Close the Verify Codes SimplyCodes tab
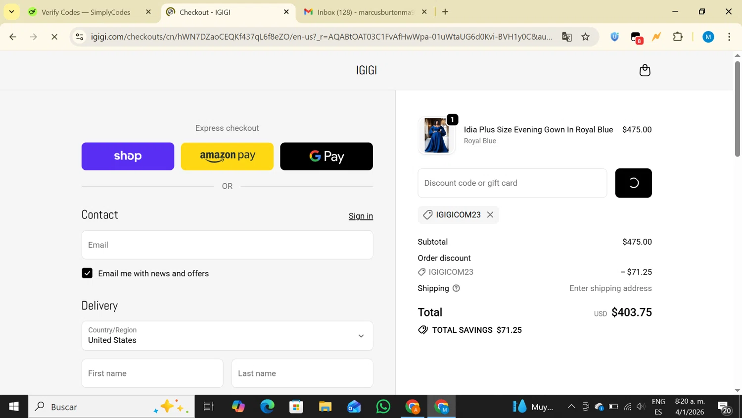This screenshot has height=418, width=742. (148, 12)
